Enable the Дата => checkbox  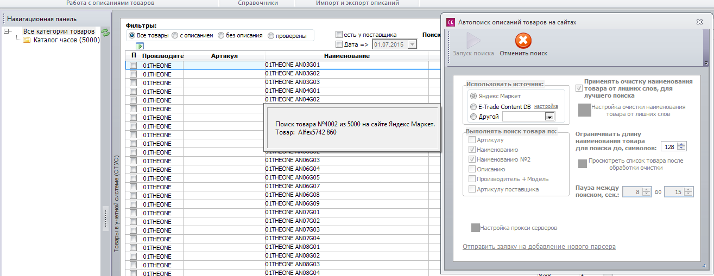coord(339,44)
